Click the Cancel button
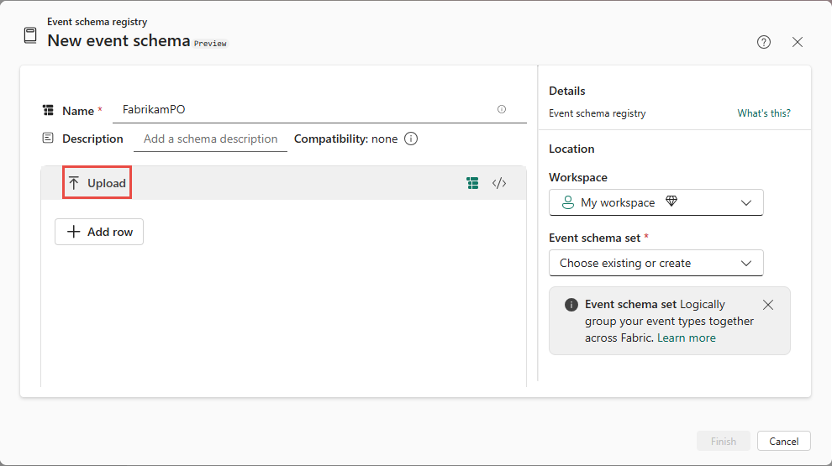Image resolution: width=832 pixels, height=466 pixels. tap(783, 441)
